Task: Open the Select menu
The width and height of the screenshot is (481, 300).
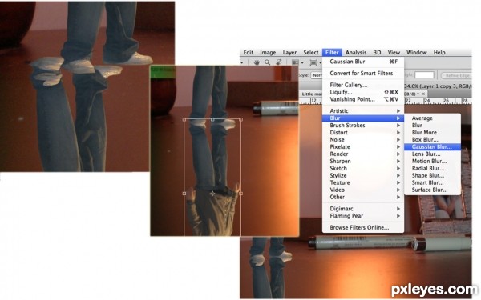Action: [x=311, y=52]
